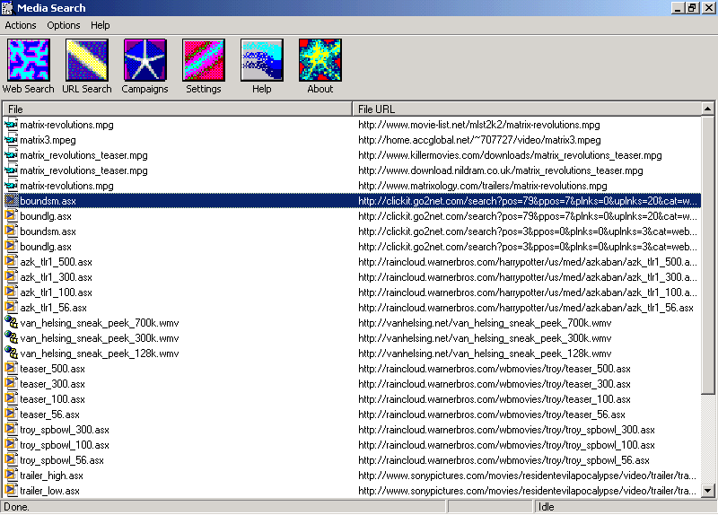The width and height of the screenshot is (718, 515).
Task: Open the URL Search tool
Action: coord(86,66)
